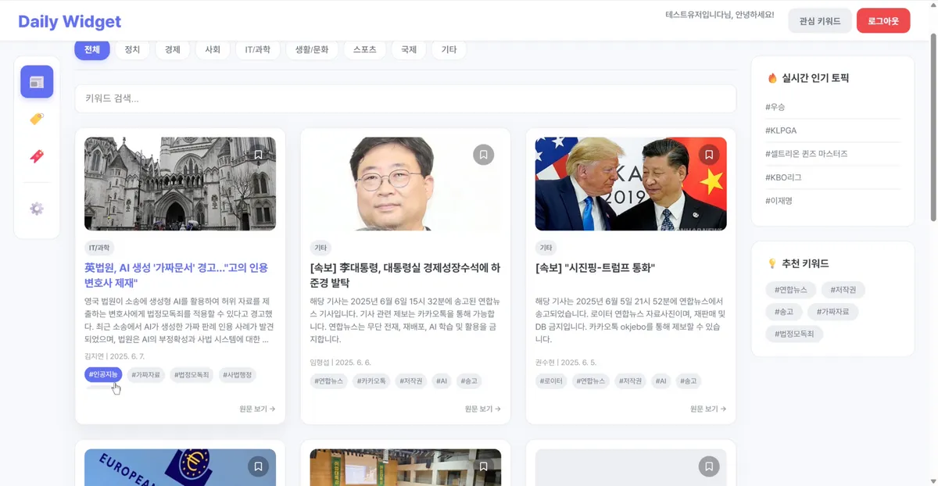Switch to the 정치 category tab
This screenshot has height=486, width=938.
132,48
